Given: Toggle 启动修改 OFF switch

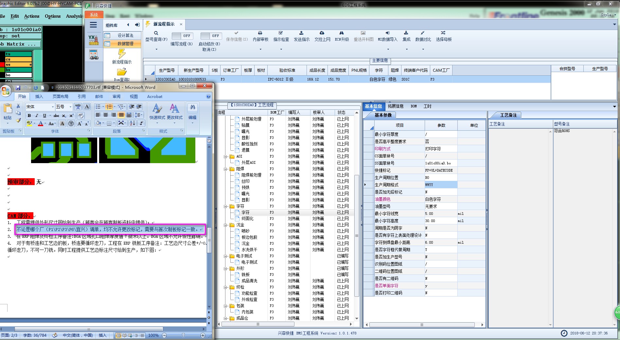Looking at the screenshot, I should [211, 36].
